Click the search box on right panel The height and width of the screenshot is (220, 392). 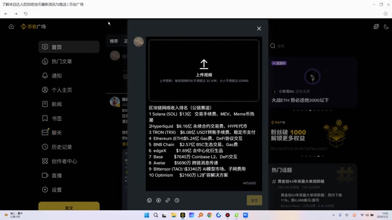pos(312,46)
